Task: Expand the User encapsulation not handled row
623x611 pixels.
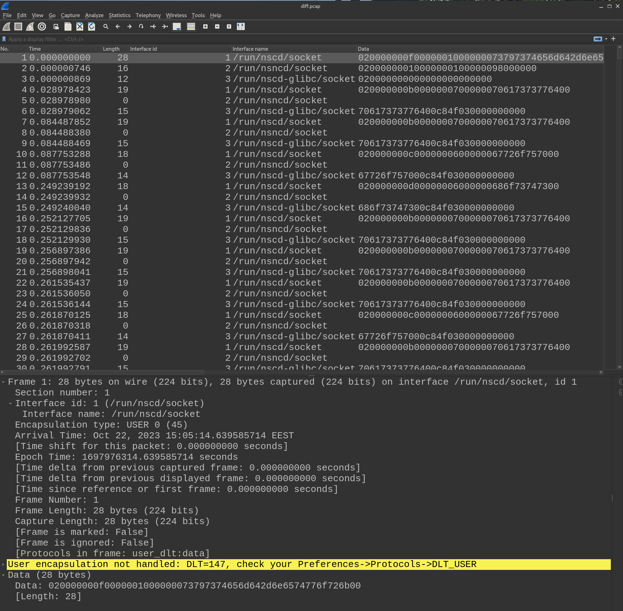Action: point(3,565)
